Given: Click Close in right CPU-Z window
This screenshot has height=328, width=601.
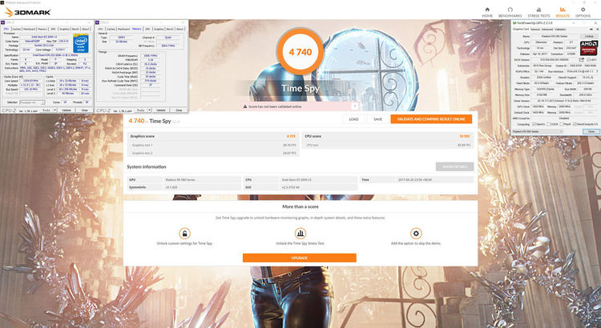Looking at the screenshot, I should (x=179, y=110).
